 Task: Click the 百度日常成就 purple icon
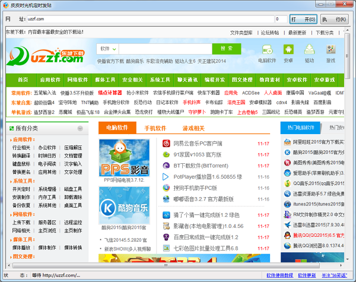[x=166, y=237]
